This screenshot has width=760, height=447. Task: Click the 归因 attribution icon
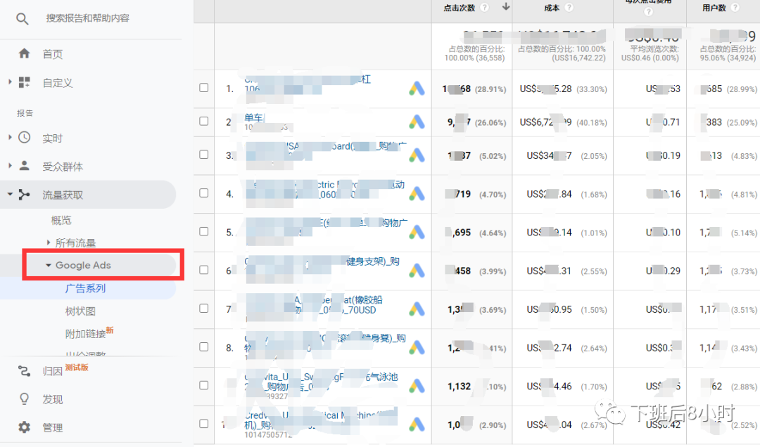point(24,371)
